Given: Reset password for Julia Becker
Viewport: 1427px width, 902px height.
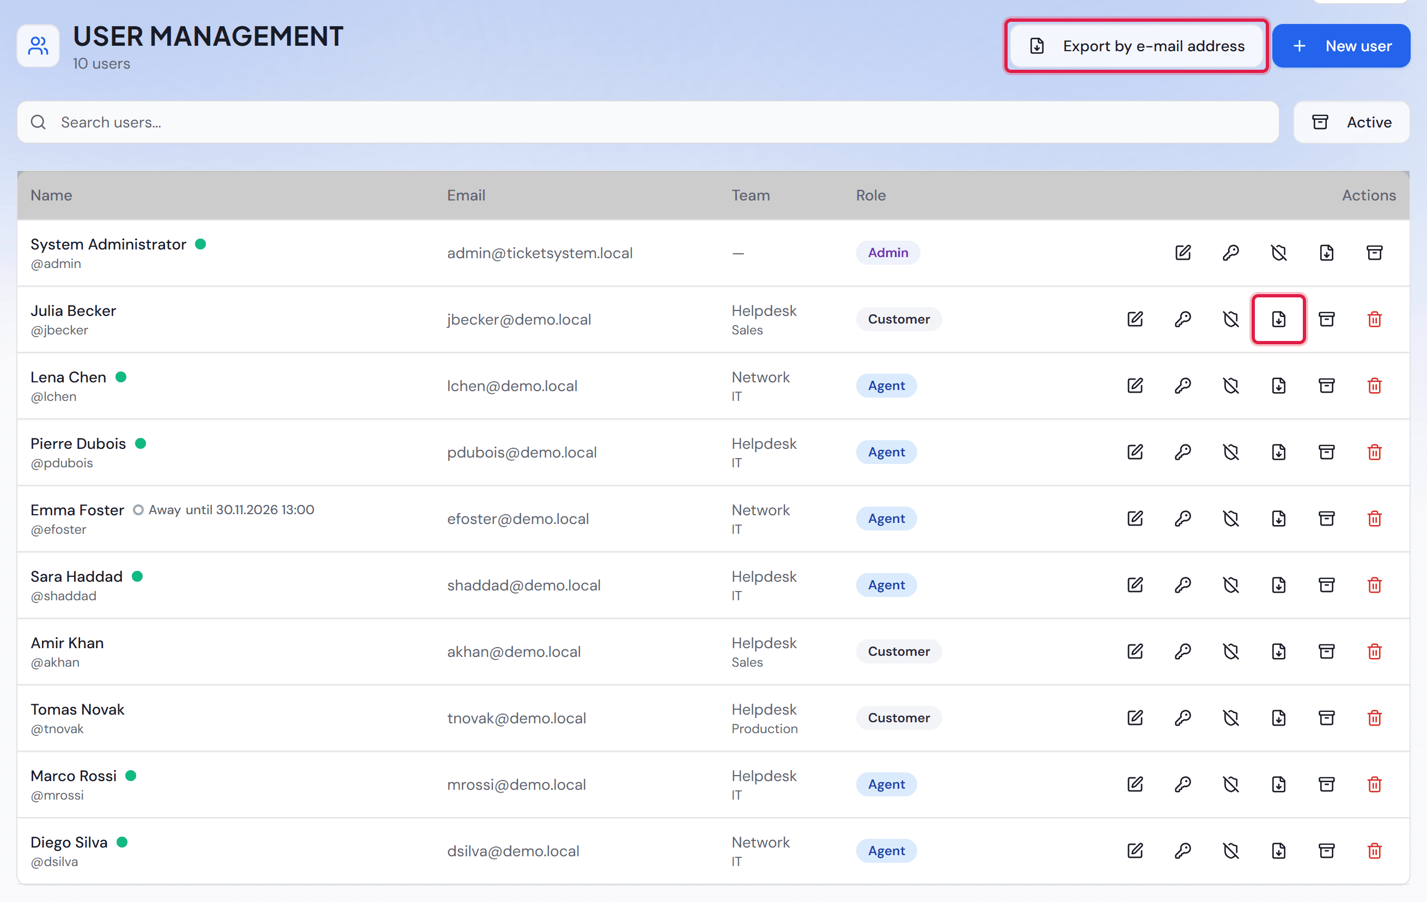Looking at the screenshot, I should (x=1183, y=319).
